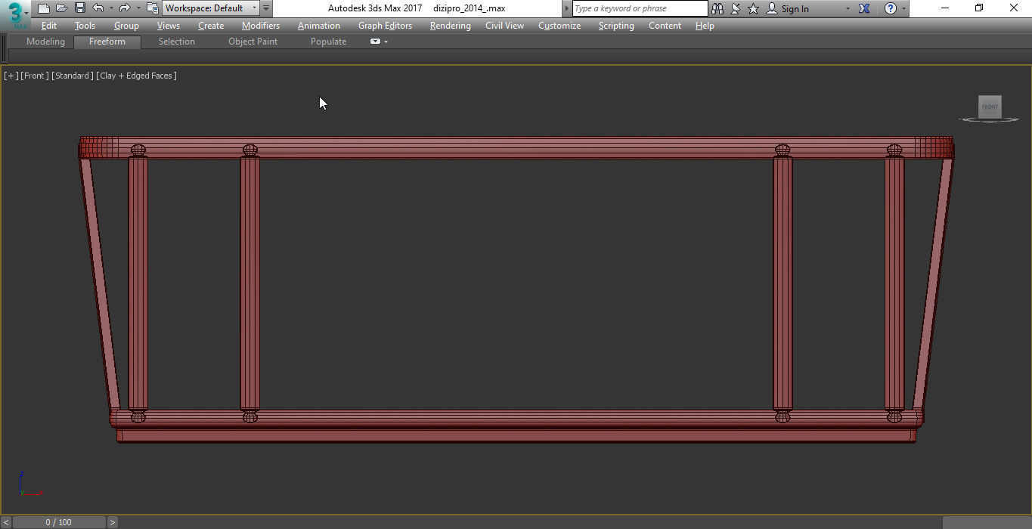Click the Undo arrow icon
The height and width of the screenshot is (529, 1032).
pos(98,8)
